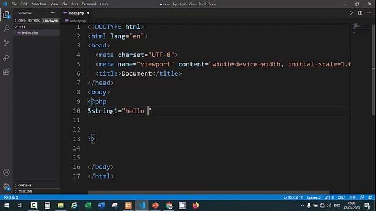The width and height of the screenshot is (376, 211).
Task: Open Word from taskbar
Action: [x=101, y=206]
